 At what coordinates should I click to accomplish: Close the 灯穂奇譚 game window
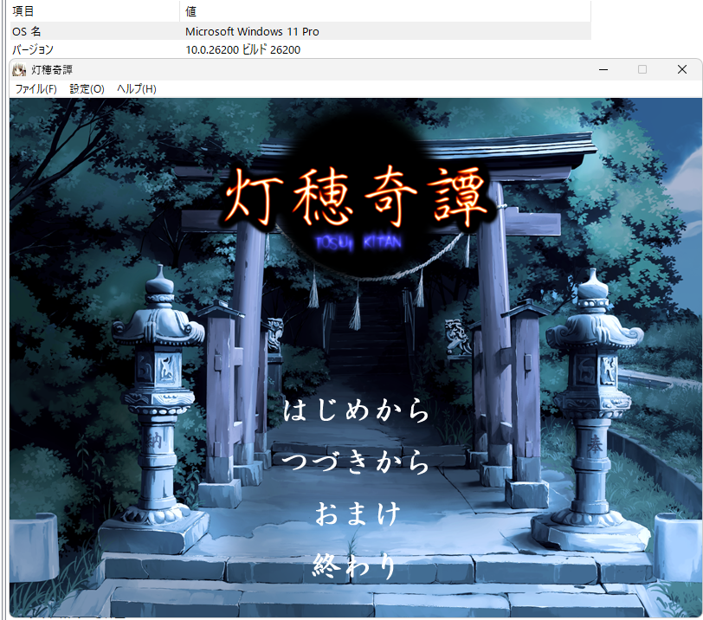pyautogui.click(x=682, y=69)
